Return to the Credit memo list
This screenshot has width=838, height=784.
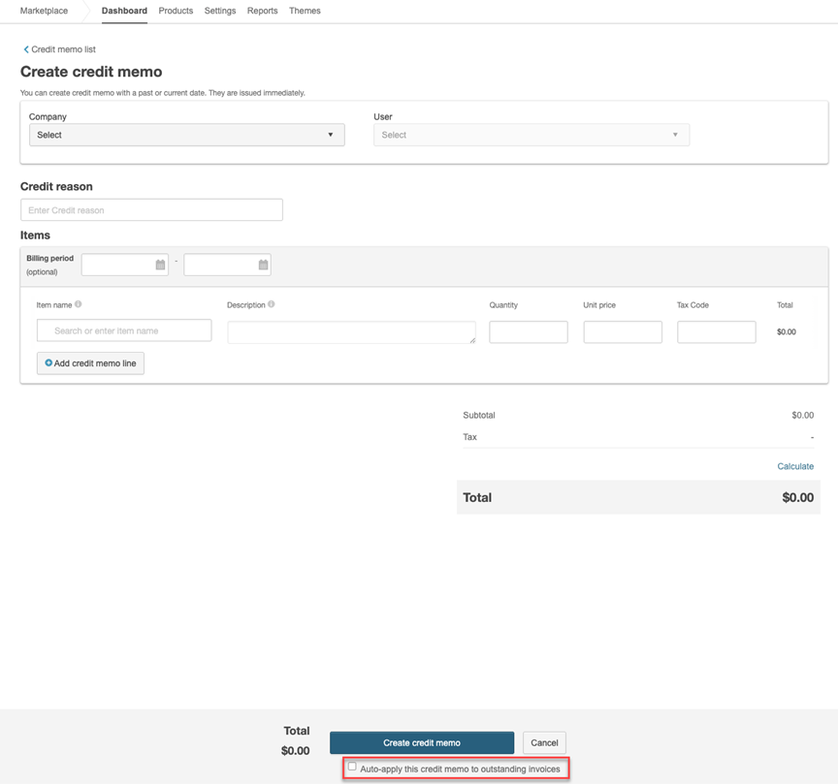63,49
